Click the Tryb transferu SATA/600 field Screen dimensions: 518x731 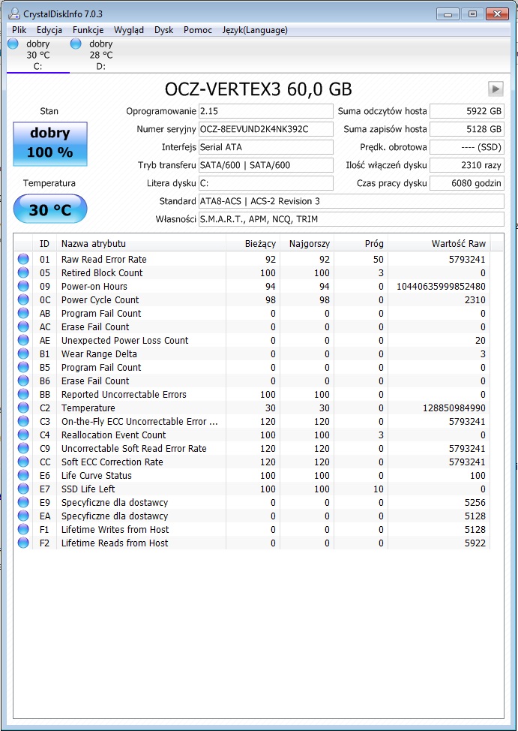[266, 165]
